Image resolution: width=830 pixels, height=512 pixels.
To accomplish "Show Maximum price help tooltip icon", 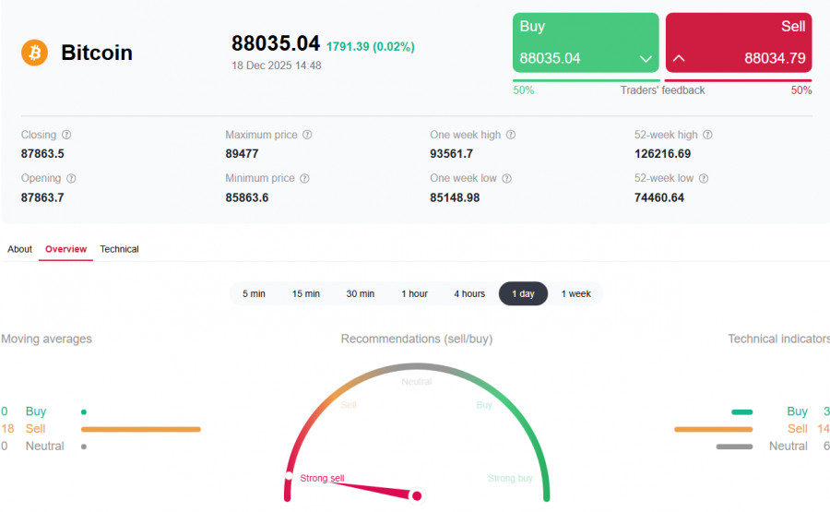I will pyautogui.click(x=307, y=135).
